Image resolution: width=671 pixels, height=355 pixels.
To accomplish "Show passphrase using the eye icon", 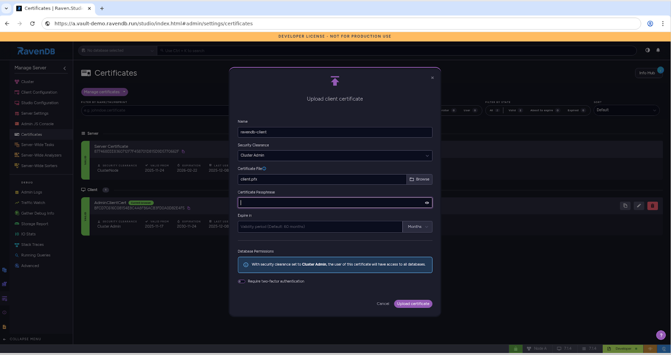I will 427,203.
